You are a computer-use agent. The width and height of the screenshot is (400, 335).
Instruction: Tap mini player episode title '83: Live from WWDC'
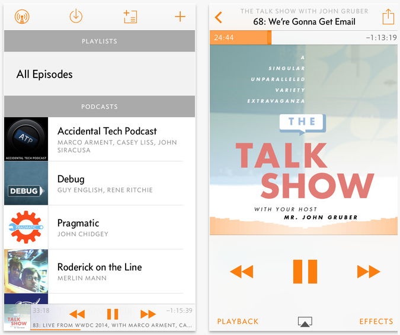coord(112,326)
